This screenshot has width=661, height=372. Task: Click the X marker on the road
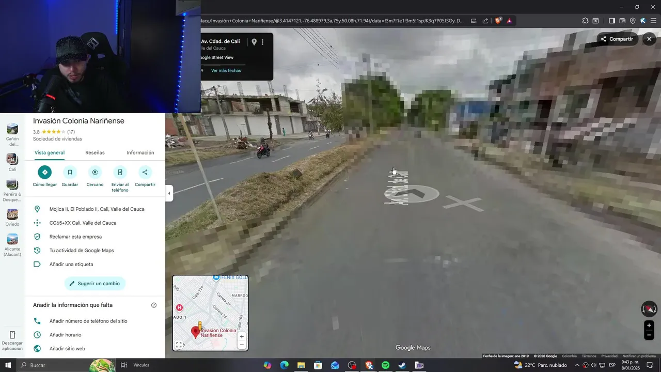(463, 203)
